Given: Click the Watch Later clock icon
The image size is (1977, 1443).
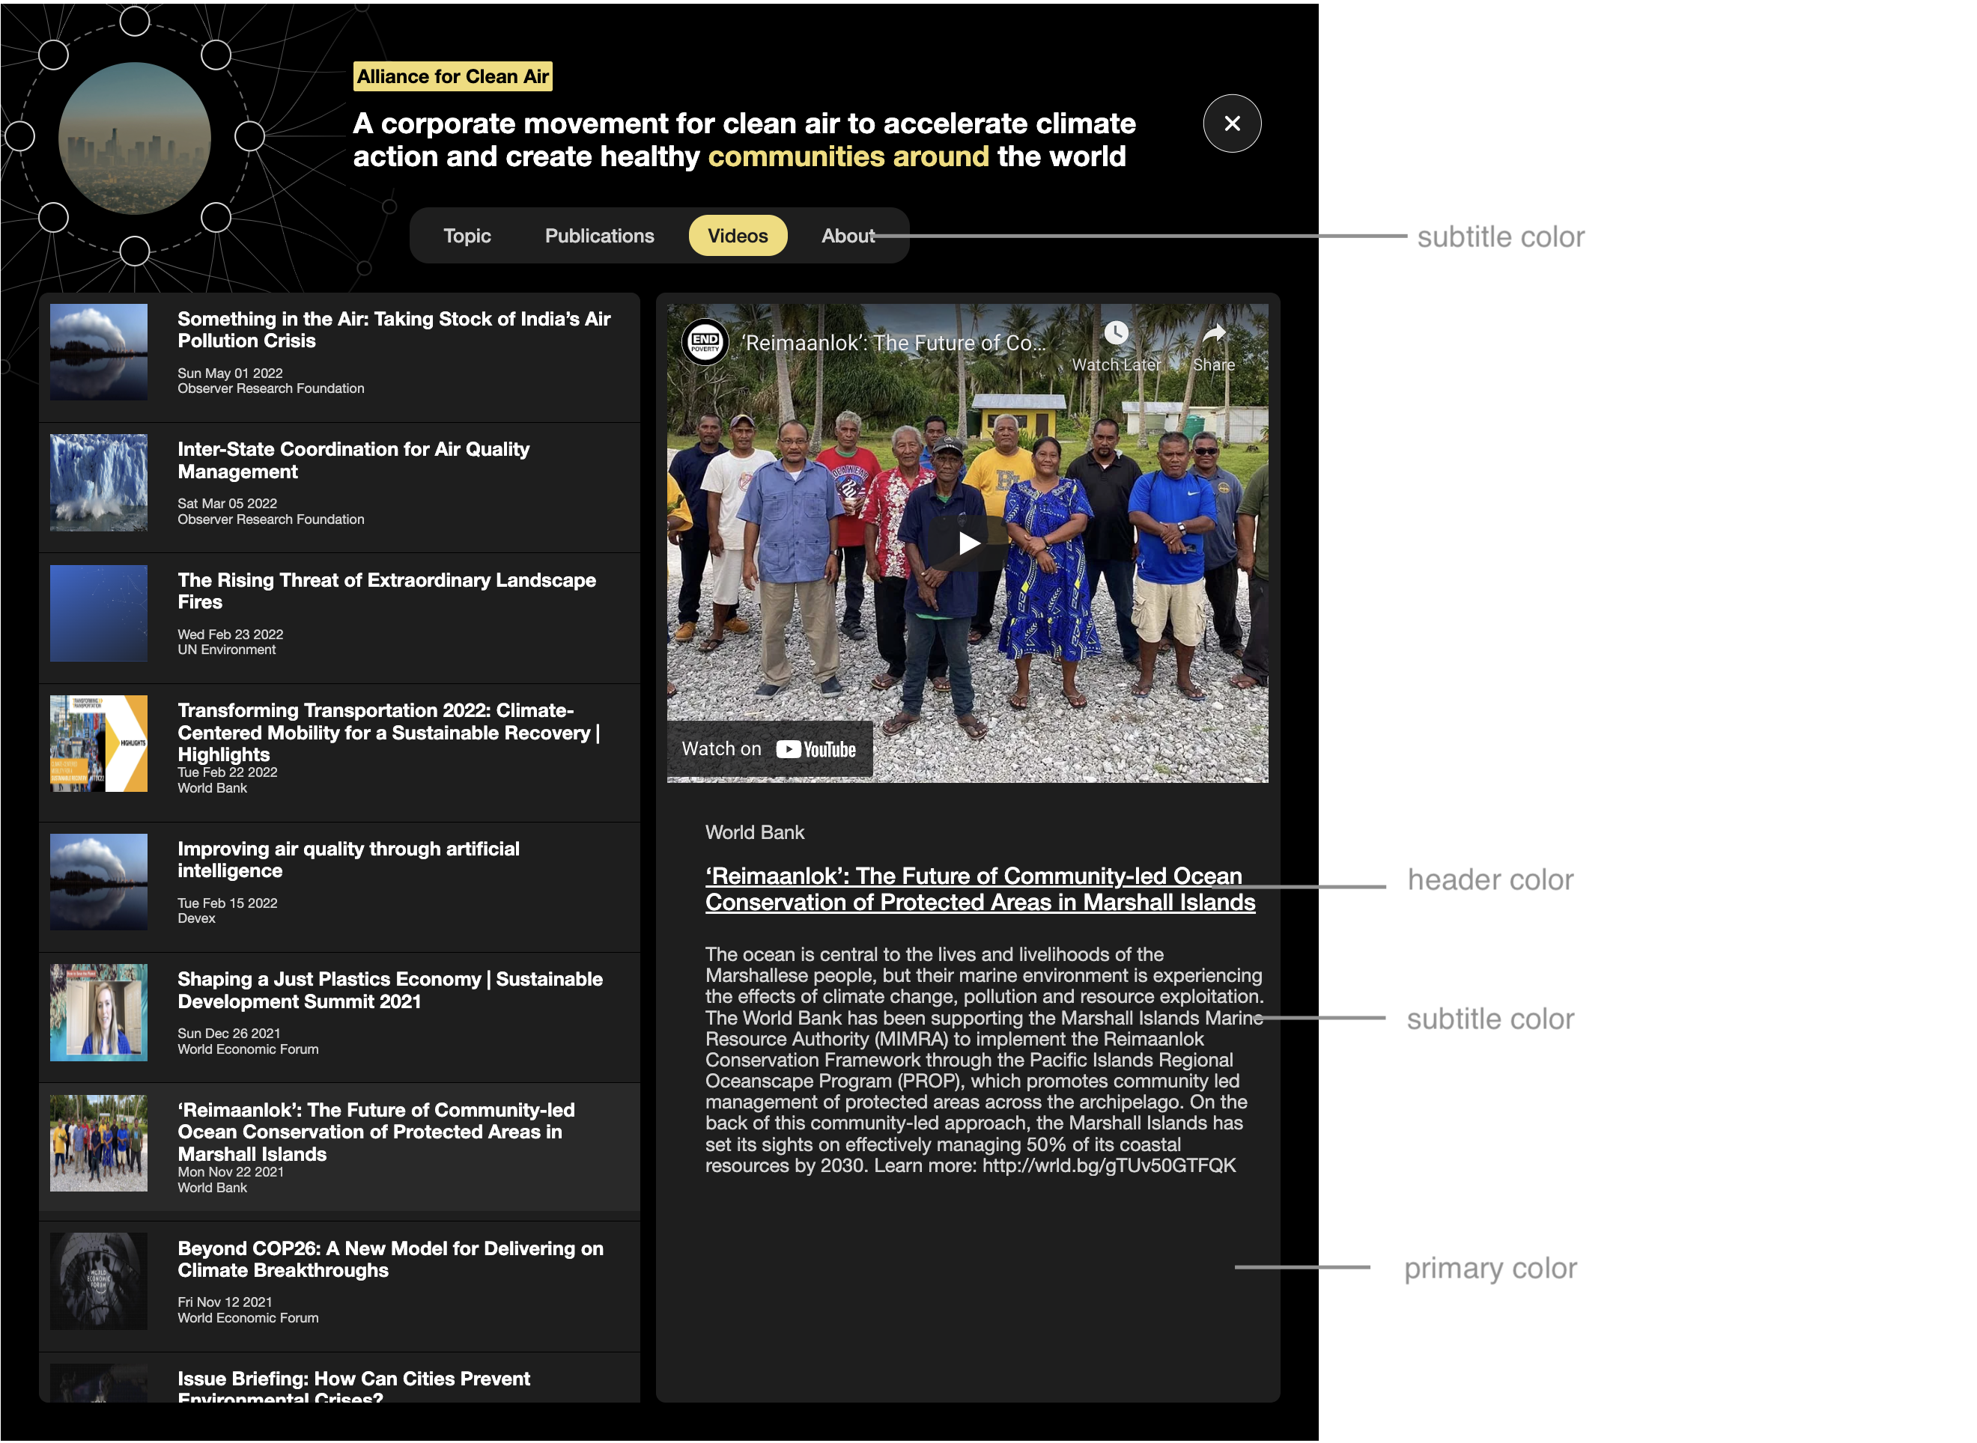Looking at the screenshot, I should tap(1116, 333).
